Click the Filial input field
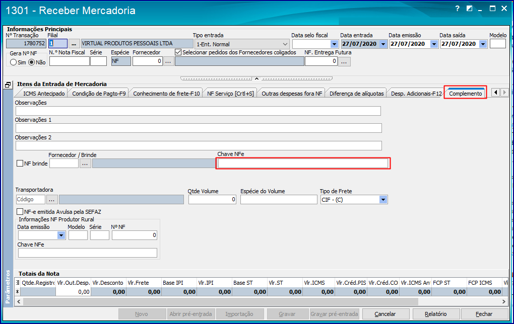Viewport: 514px width, 324px height. tap(57, 44)
